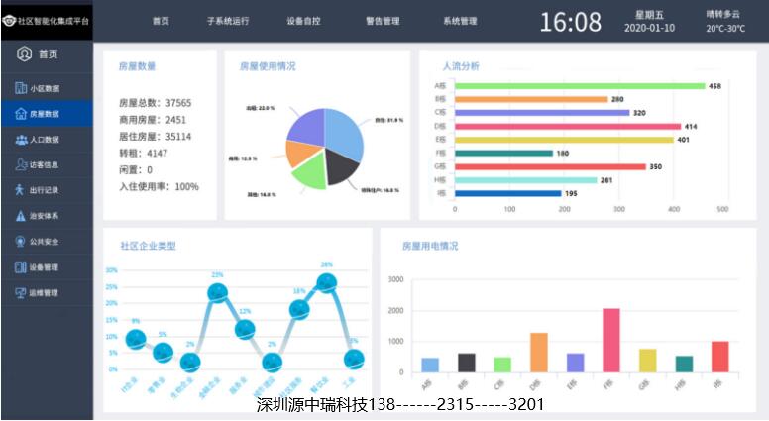Click the yellow bar in electricity chart

647,361
